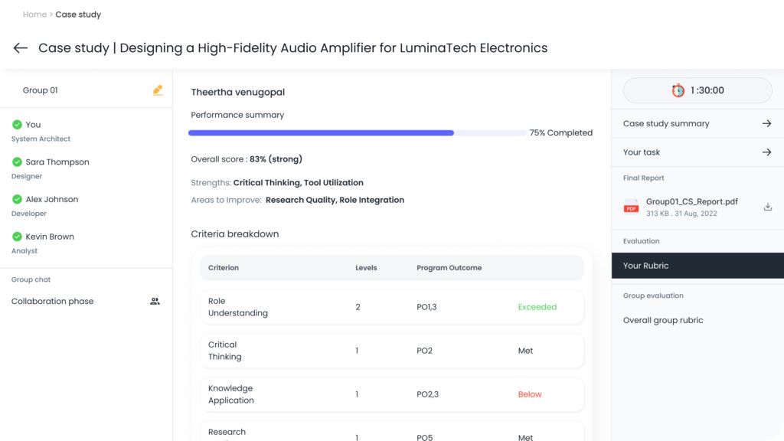Go to Home breadcrumb link
The image size is (784, 441).
click(34, 15)
